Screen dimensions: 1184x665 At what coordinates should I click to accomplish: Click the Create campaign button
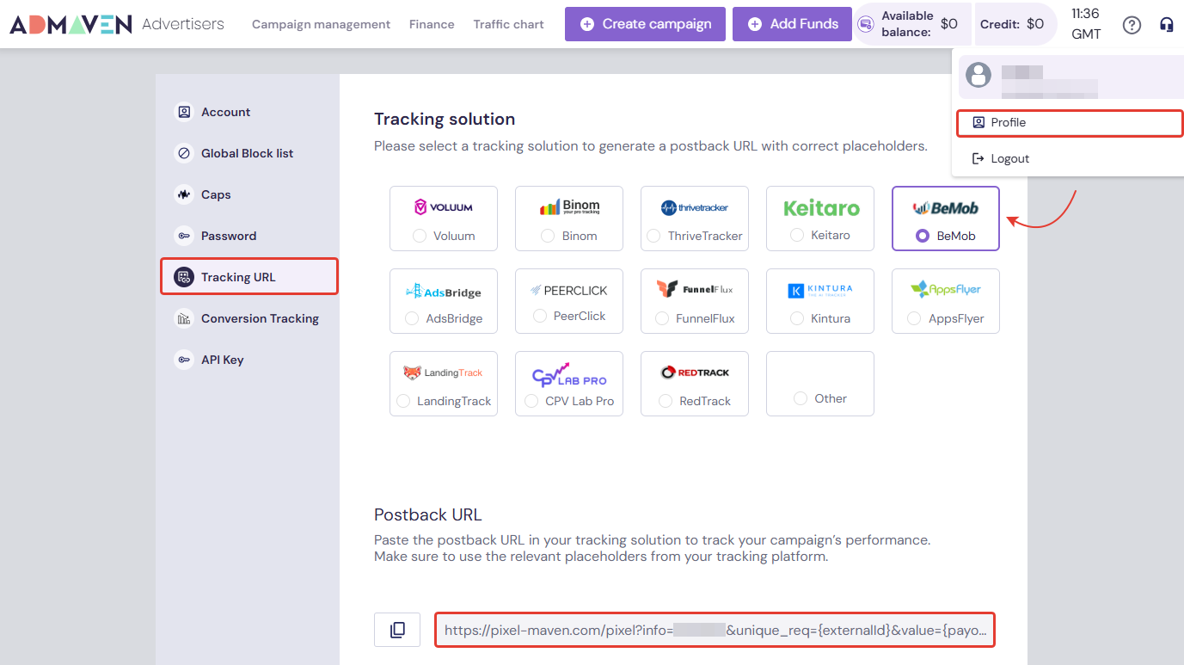coord(645,24)
